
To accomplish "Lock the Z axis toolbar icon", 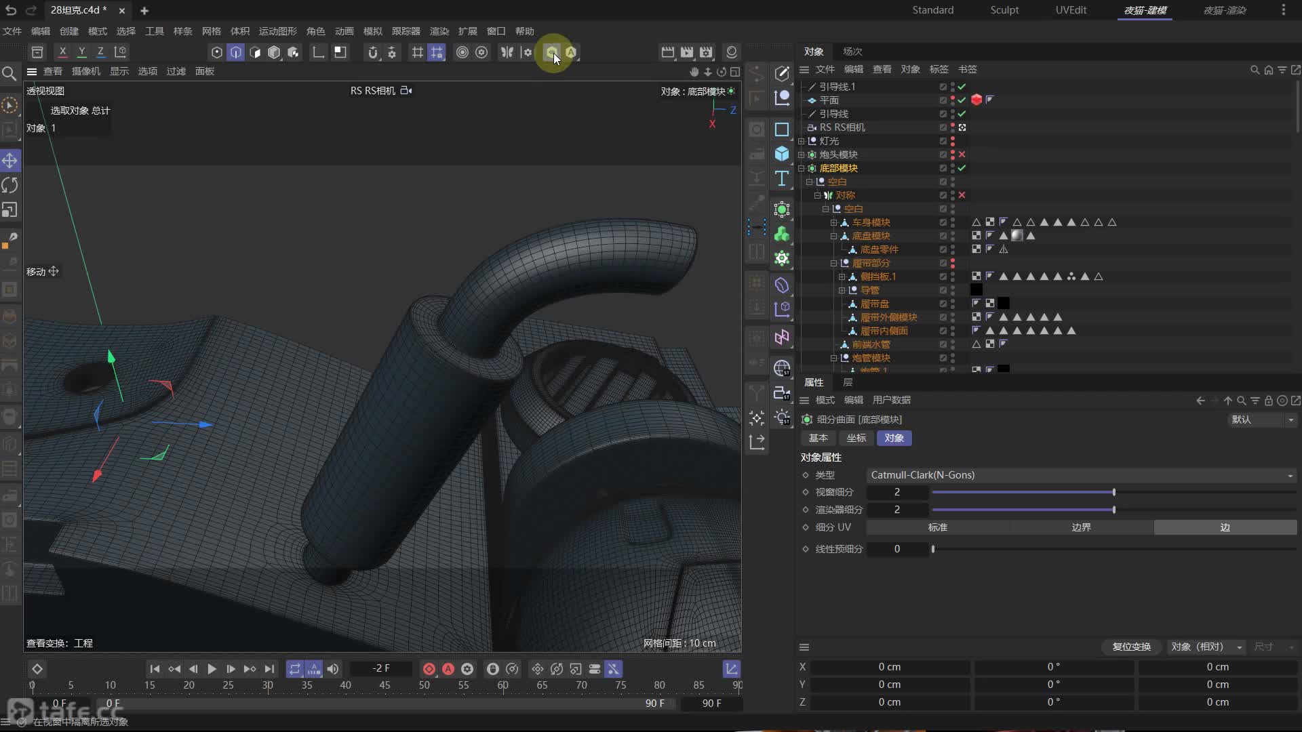I will (100, 52).
